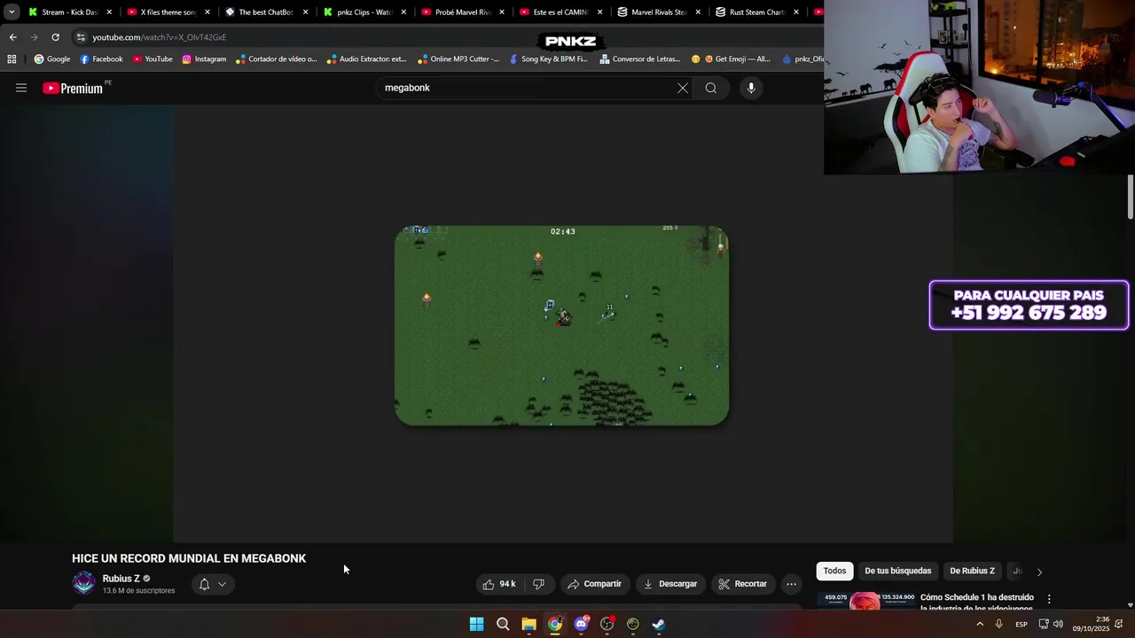Open File Explorer from taskbar
The width and height of the screenshot is (1135, 638).
[528, 624]
